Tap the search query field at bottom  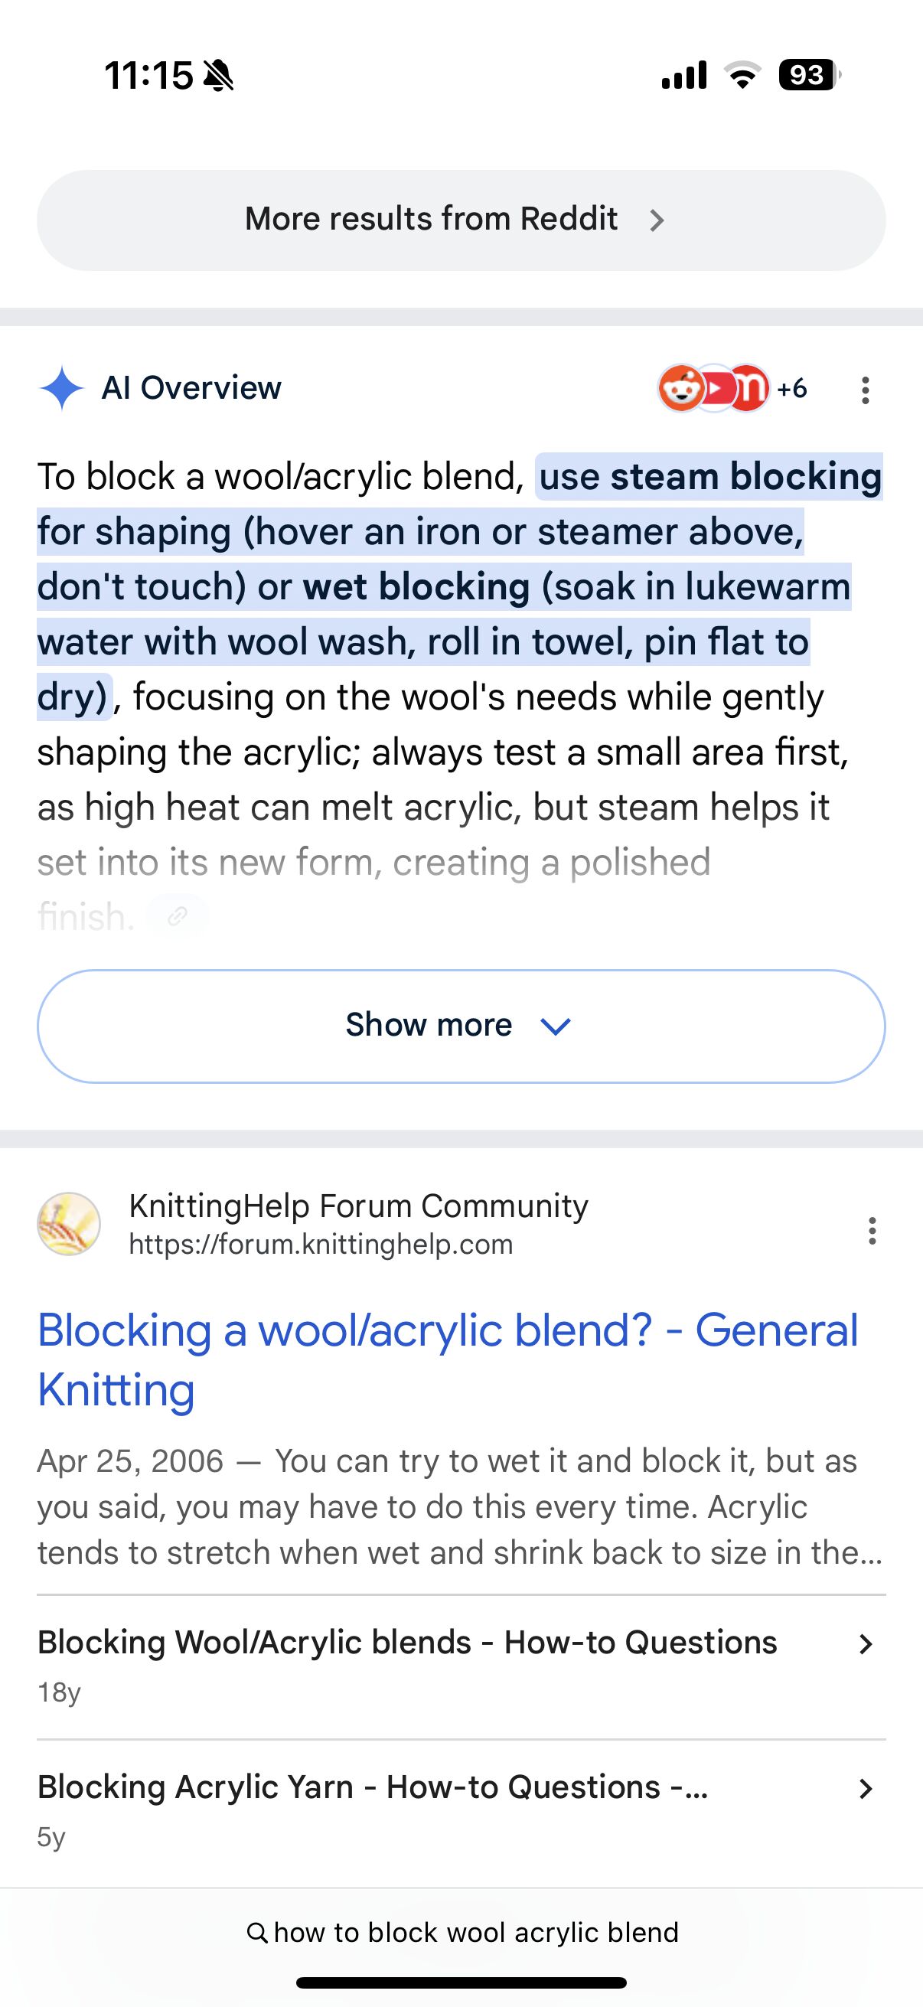click(x=475, y=1932)
